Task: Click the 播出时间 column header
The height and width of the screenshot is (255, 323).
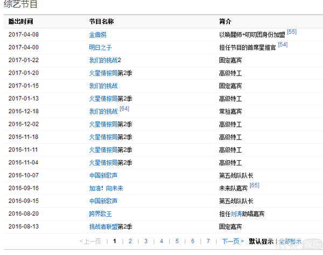Action: coord(20,21)
